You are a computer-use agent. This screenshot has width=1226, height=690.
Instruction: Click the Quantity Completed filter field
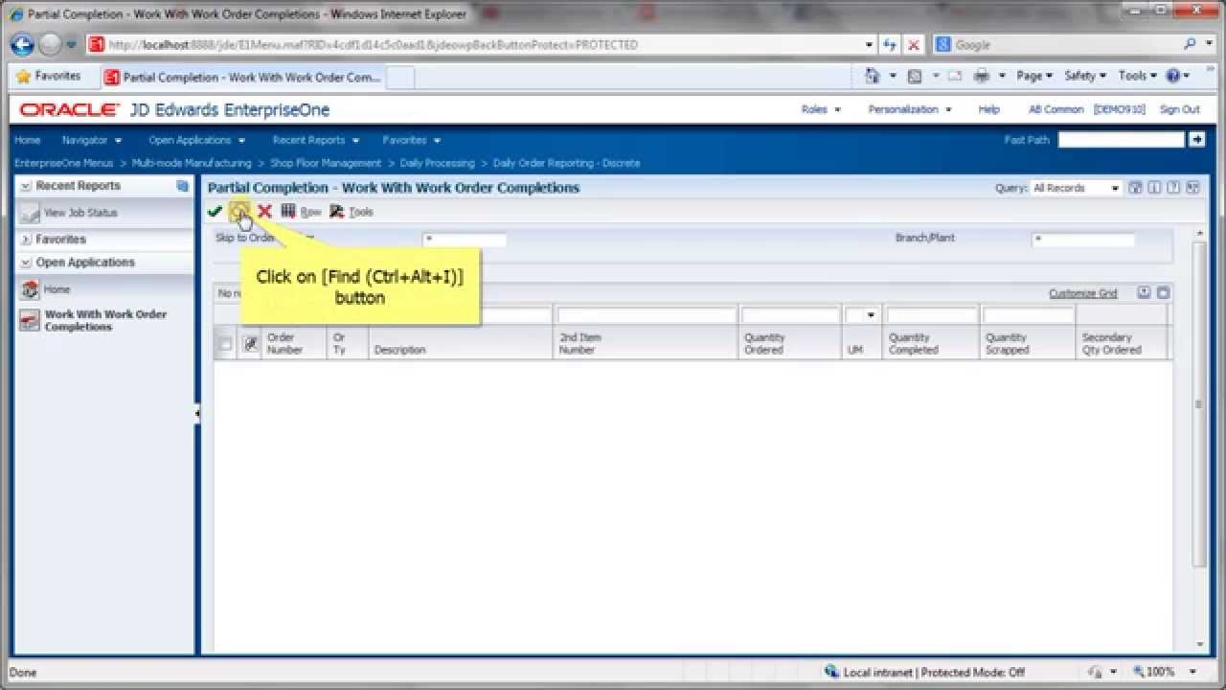pyautogui.click(x=931, y=315)
